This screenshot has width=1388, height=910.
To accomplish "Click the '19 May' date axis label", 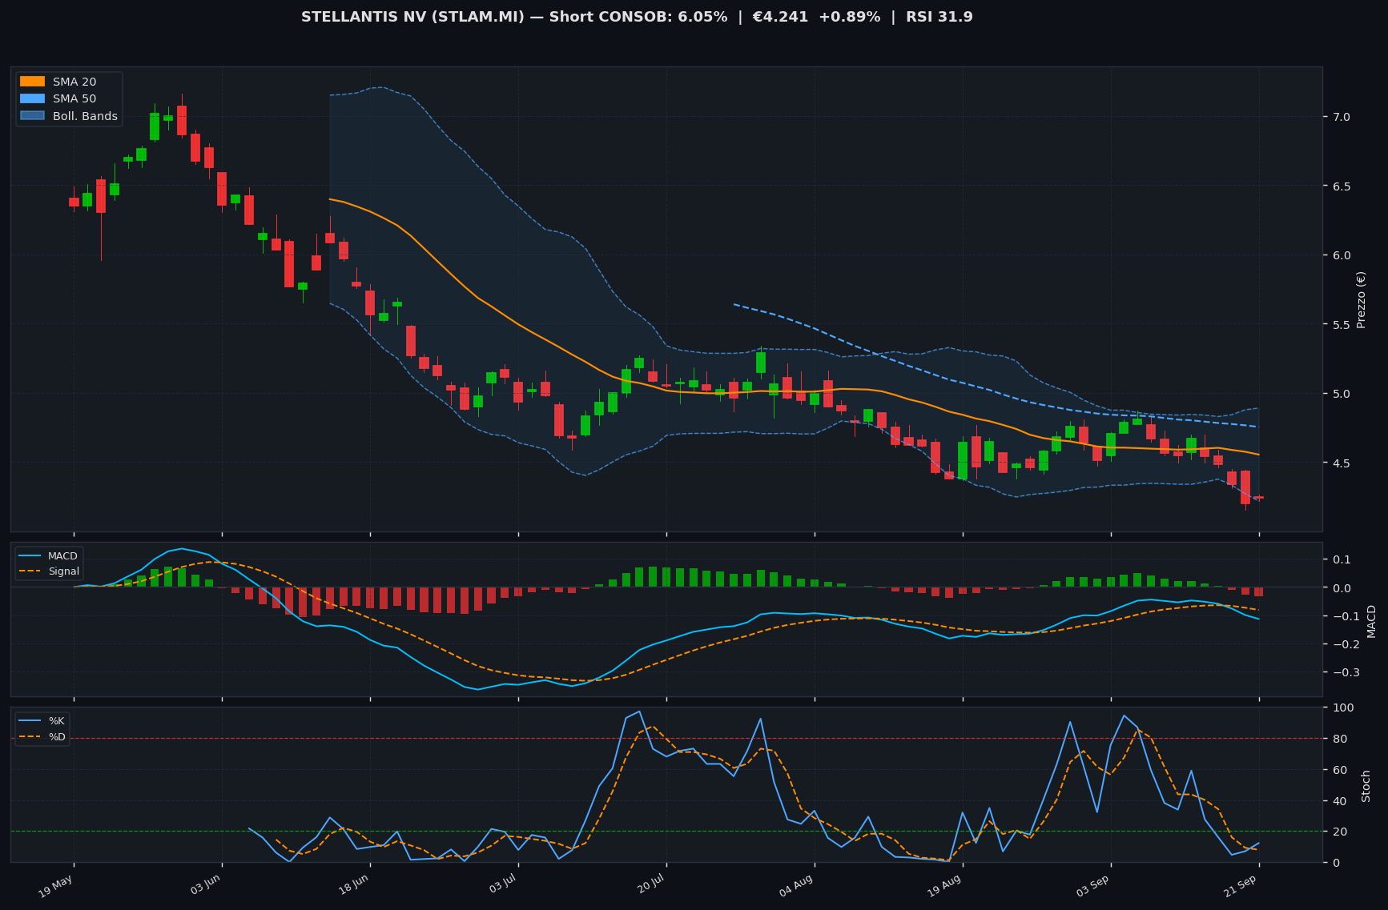I will [57, 886].
